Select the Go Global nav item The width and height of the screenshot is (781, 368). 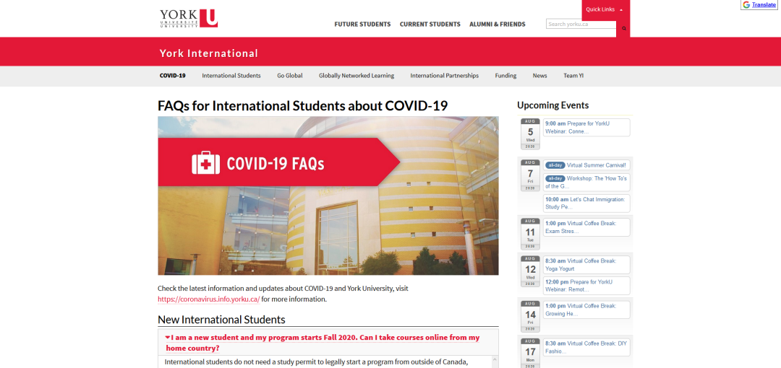coord(290,76)
